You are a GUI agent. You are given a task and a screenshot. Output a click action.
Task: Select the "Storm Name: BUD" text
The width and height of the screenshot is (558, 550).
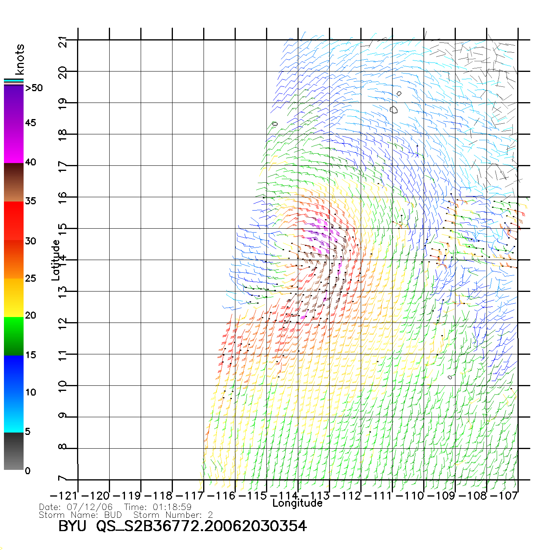tap(80, 515)
